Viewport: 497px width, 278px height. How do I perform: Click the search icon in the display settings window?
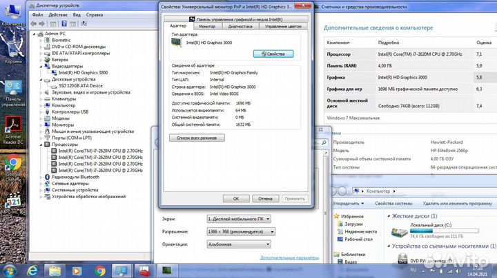click(x=324, y=143)
